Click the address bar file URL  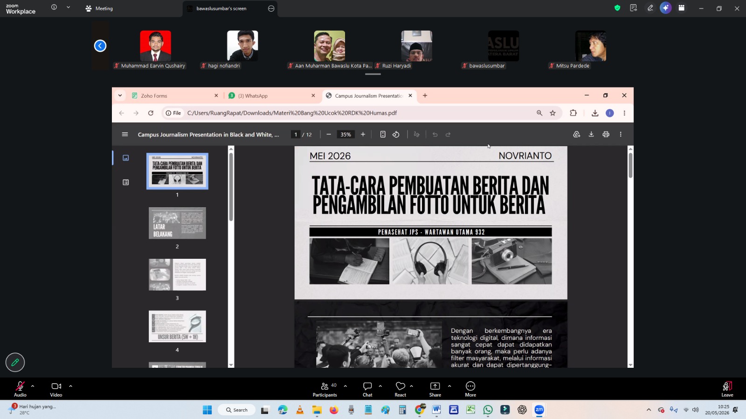point(292,113)
